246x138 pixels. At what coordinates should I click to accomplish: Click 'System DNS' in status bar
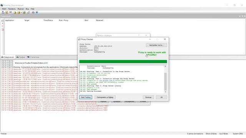(x=238, y=134)
